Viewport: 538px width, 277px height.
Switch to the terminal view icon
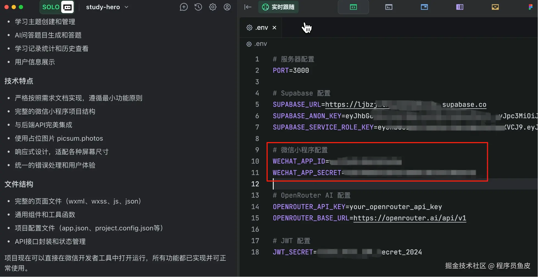click(389, 7)
